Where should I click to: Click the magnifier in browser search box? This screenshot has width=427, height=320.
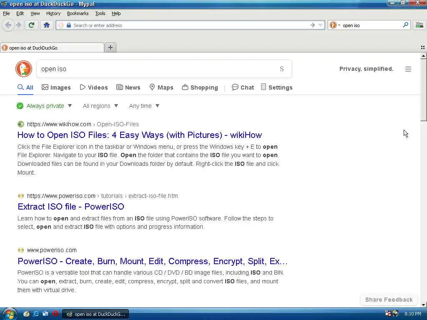(405, 25)
